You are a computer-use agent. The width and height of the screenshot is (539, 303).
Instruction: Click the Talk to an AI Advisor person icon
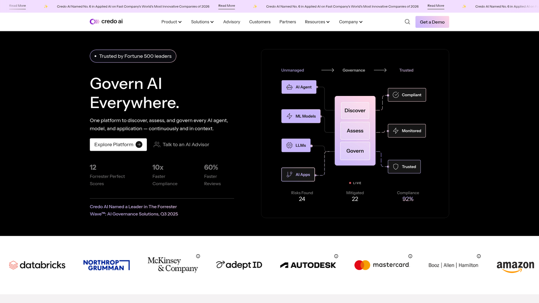(157, 144)
